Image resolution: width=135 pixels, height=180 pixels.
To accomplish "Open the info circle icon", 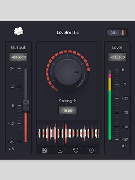I will point(91,150).
